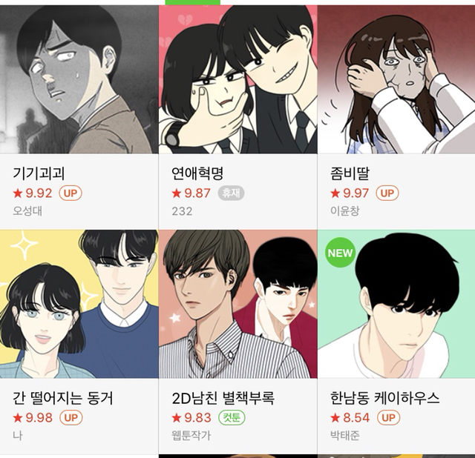Select the 한남동 케이하우스 title link
This screenshot has height=458, width=475.
(384, 398)
